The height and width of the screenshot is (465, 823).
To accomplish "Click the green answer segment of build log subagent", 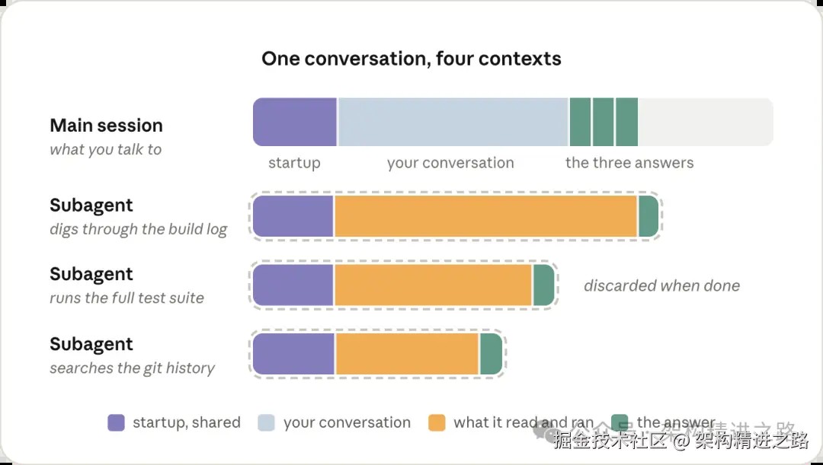I will 648,216.
